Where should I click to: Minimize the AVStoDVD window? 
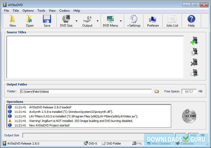(x=186, y=5)
